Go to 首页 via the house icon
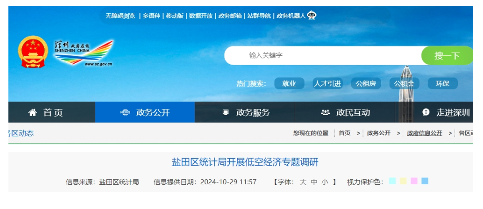The height and width of the screenshot is (209, 483). (x=33, y=112)
